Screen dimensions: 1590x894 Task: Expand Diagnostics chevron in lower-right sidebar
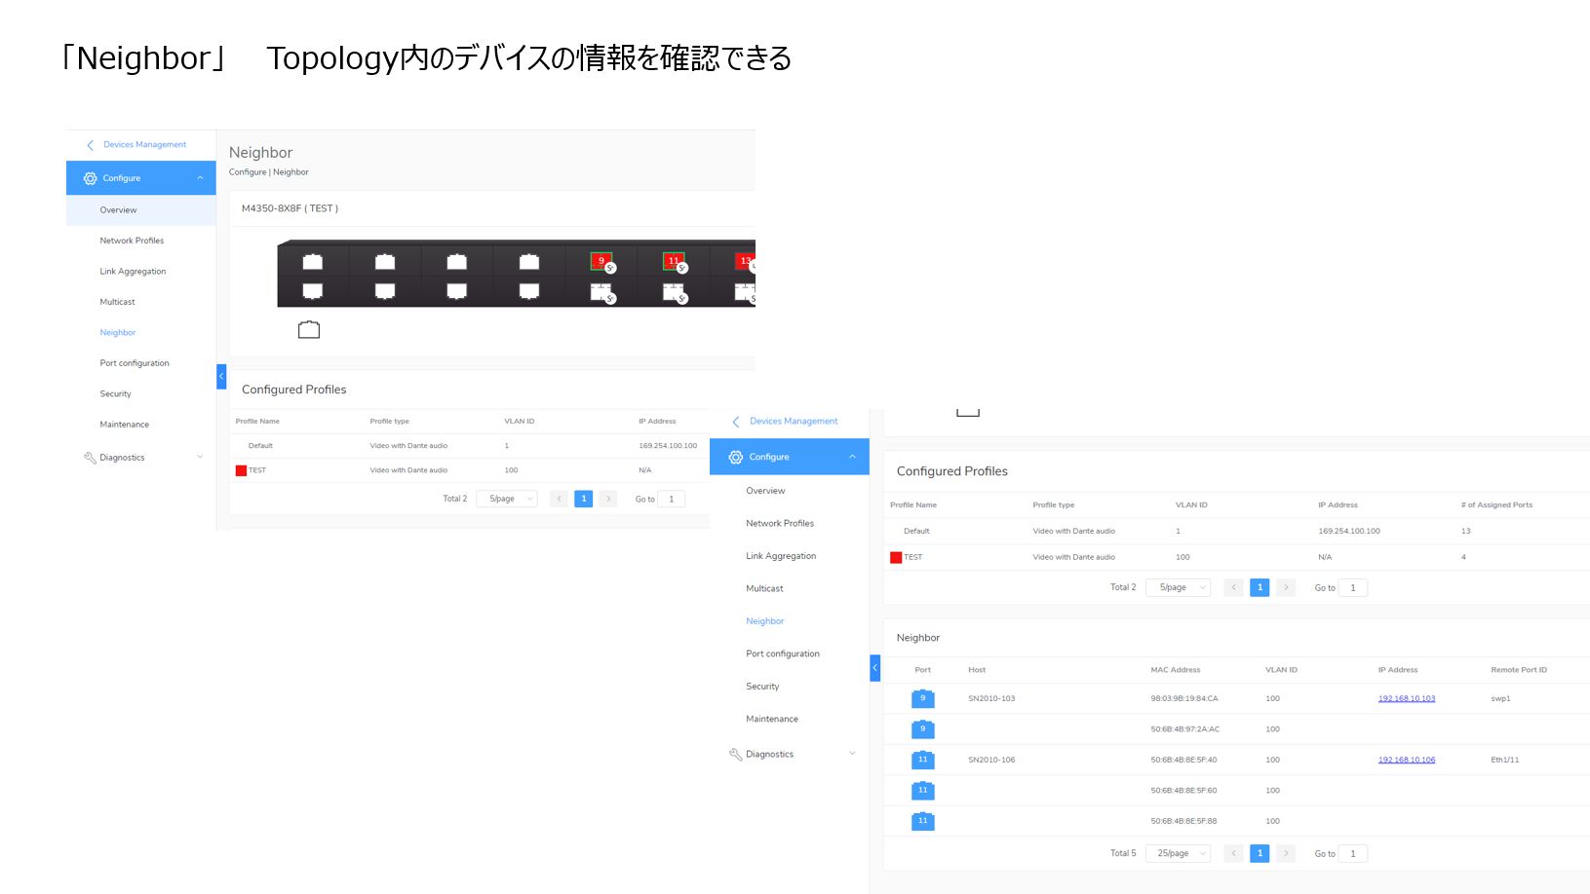coord(852,754)
